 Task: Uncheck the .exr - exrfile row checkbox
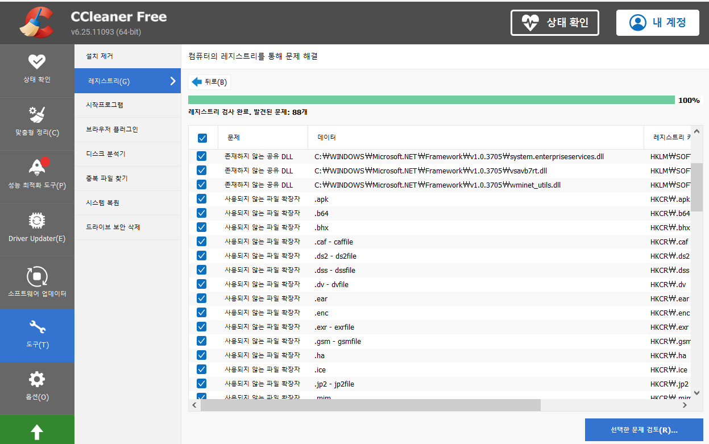point(201,327)
